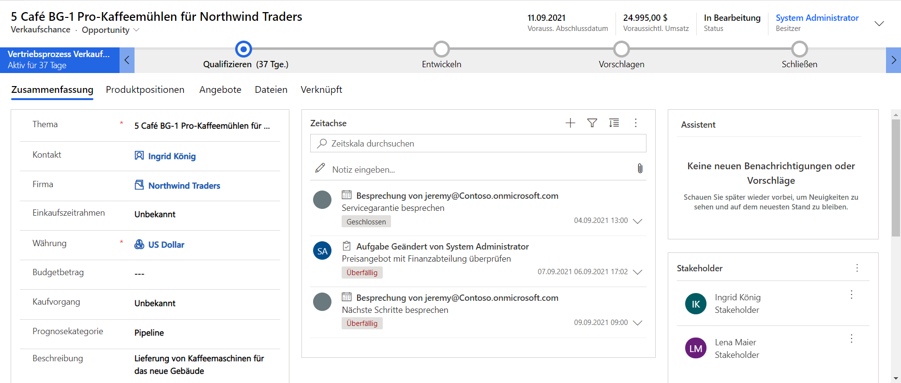Open the Ingrid König stakeholder name
901x383 pixels.
(x=737, y=297)
